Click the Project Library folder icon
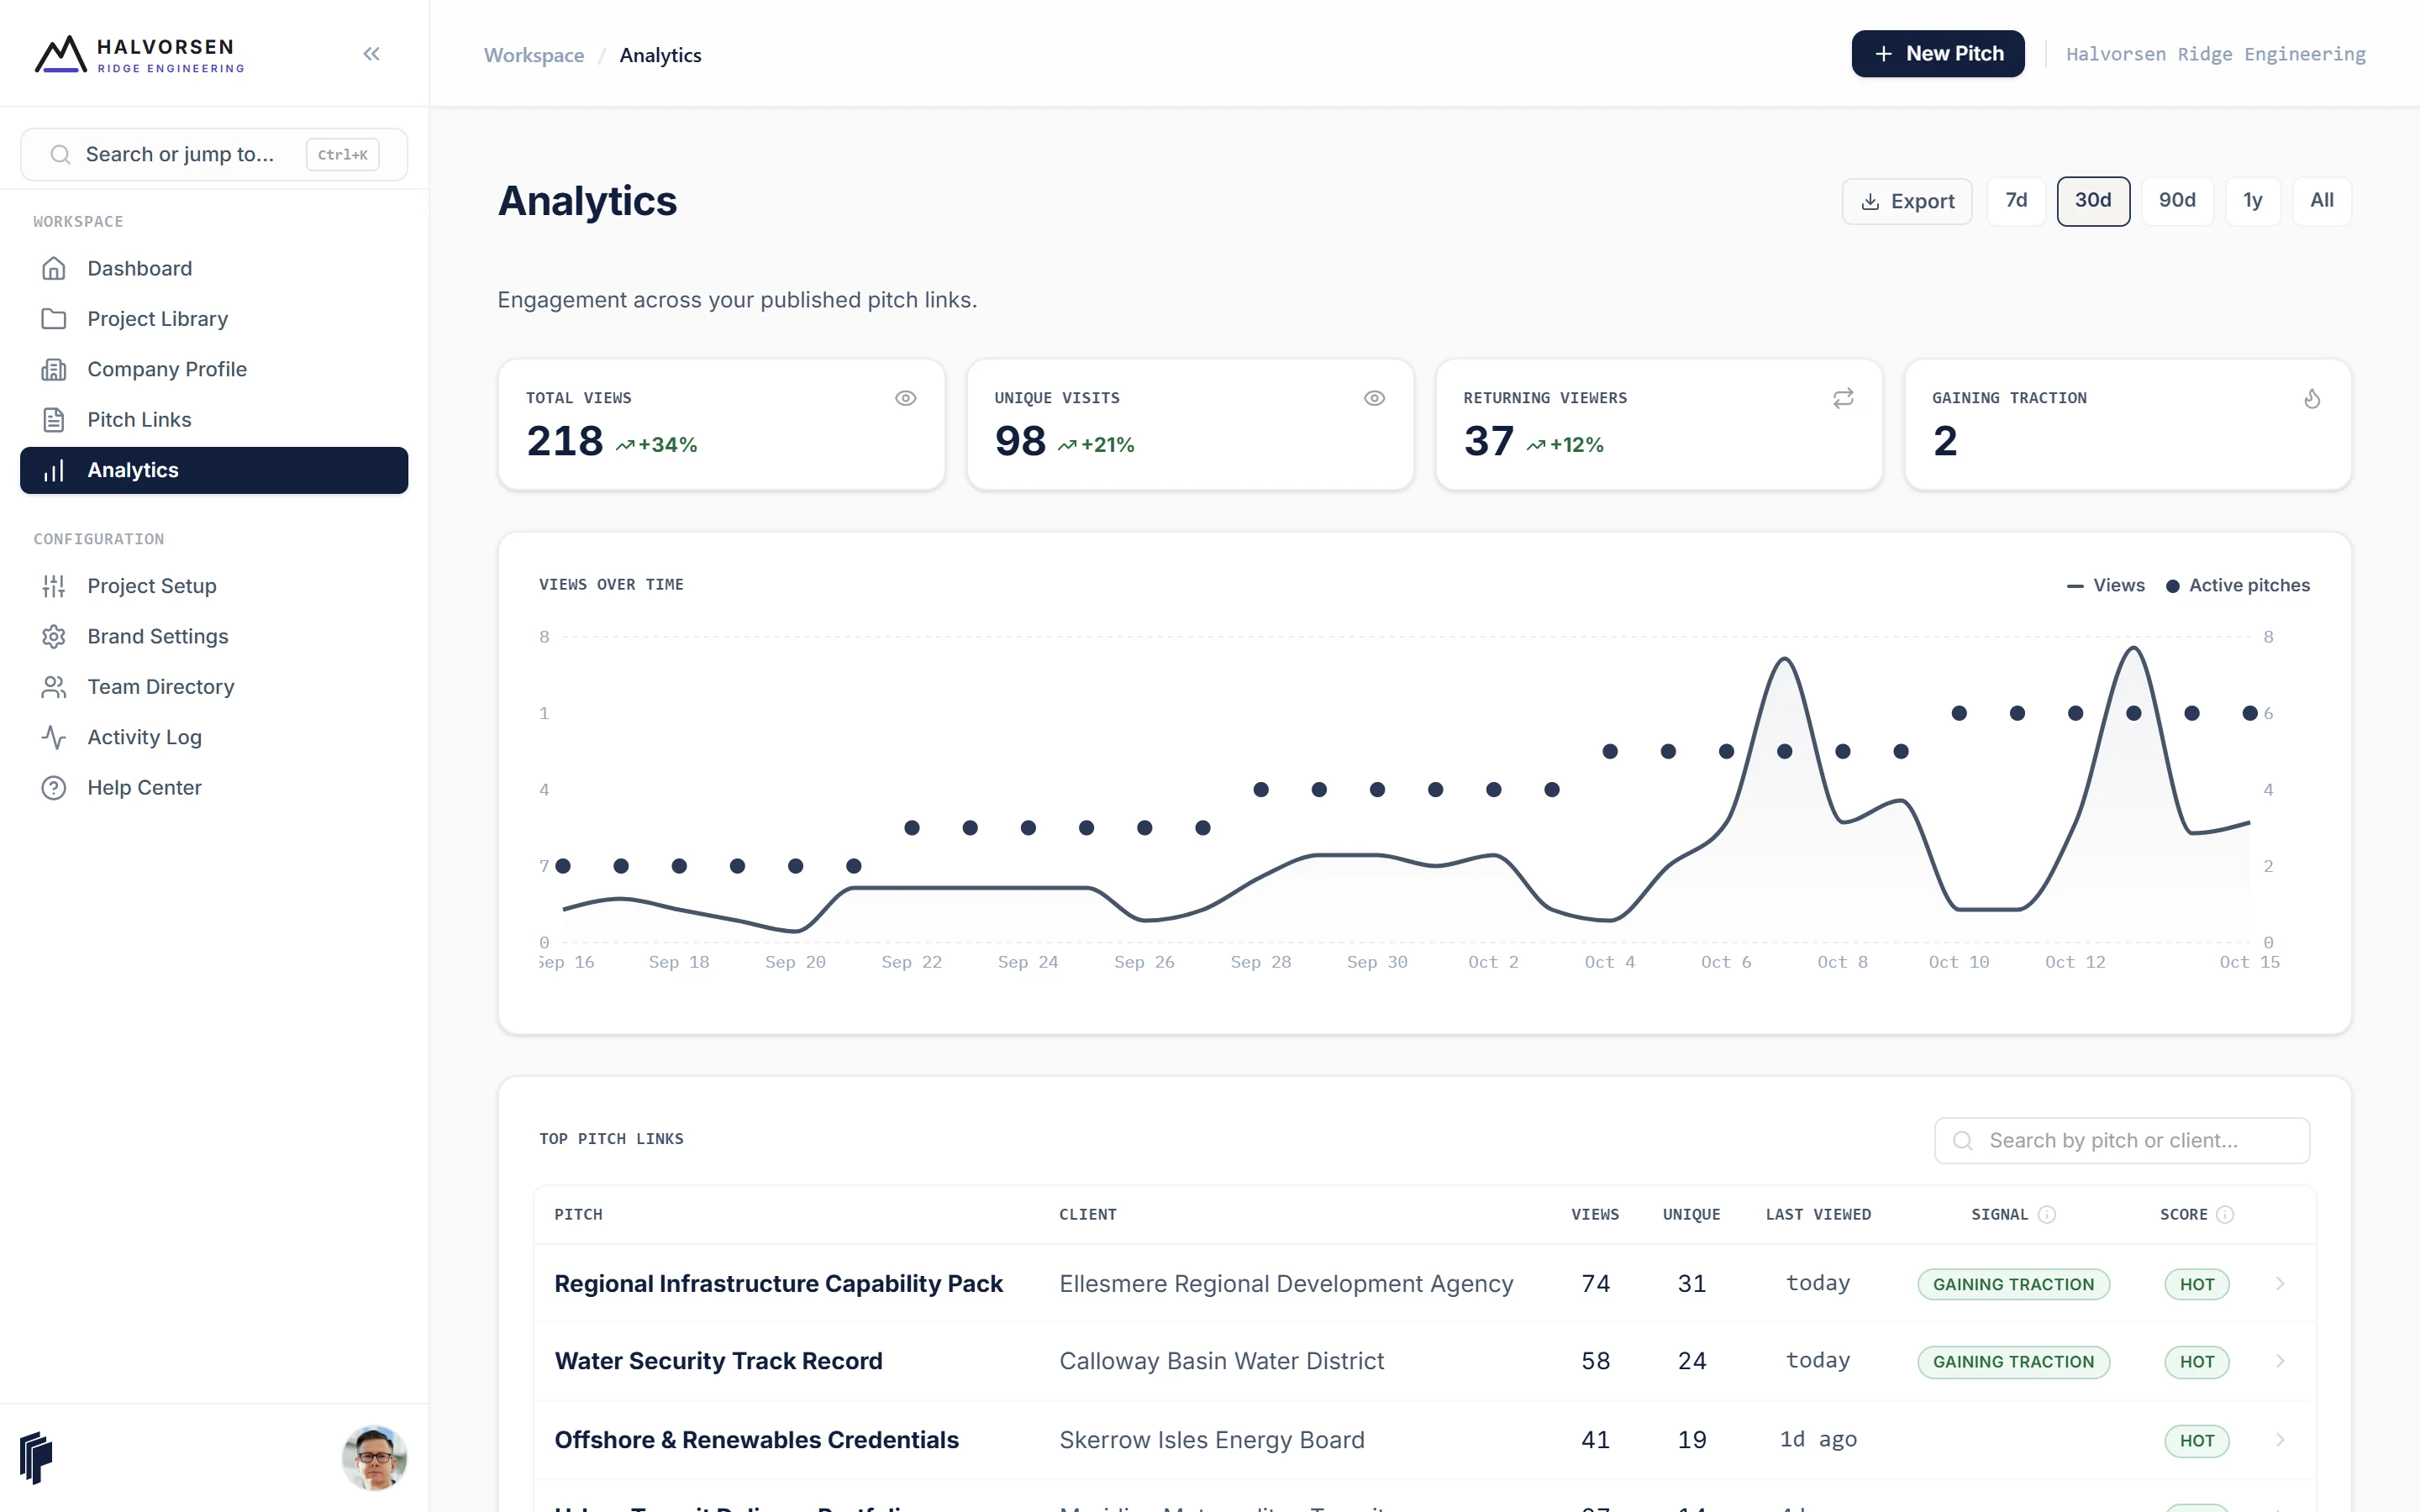2420x1512 pixels. tap(54, 319)
